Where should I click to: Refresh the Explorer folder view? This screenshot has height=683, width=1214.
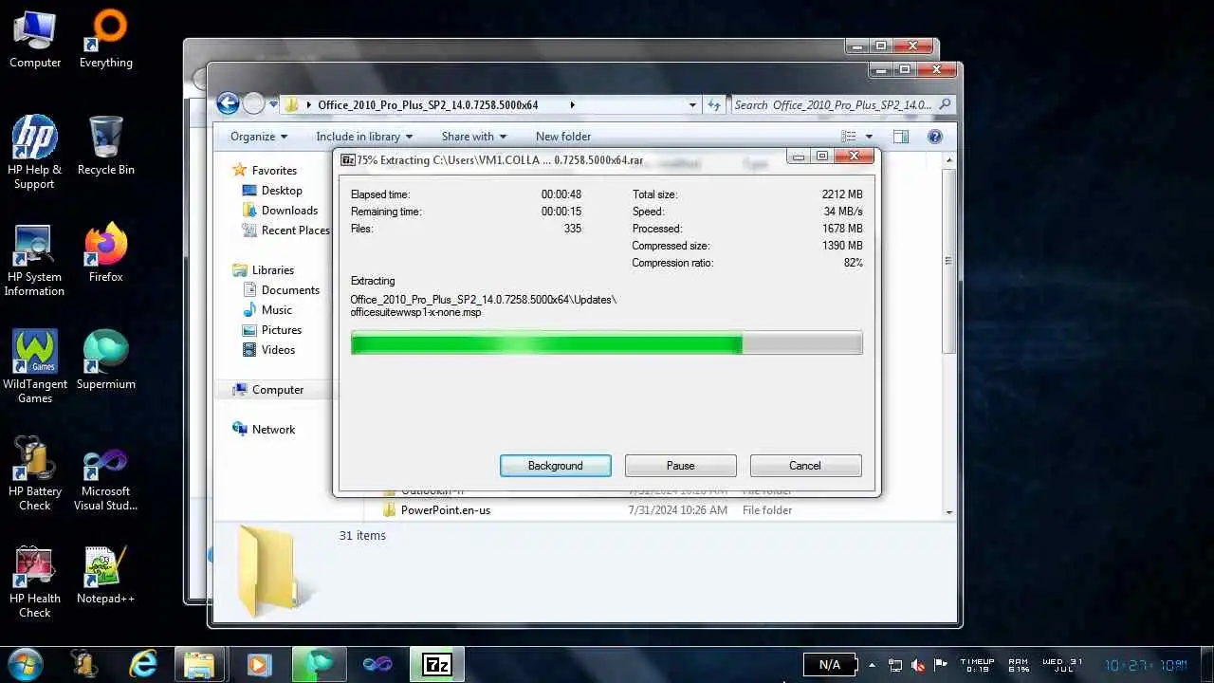click(x=714, y=105)
